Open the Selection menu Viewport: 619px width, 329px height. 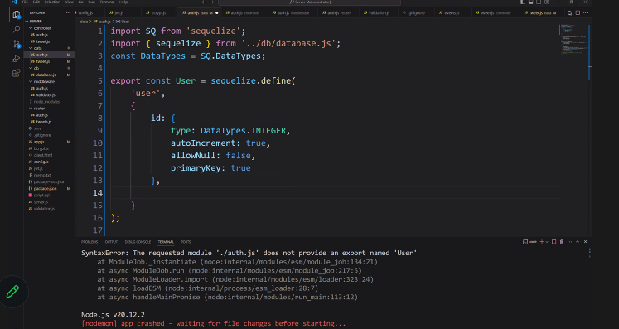click(52, 2)
